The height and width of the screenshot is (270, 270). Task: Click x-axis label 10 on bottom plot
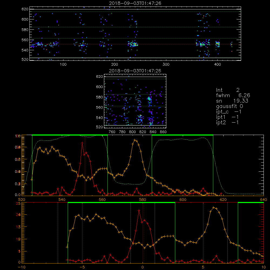[264, 267]
